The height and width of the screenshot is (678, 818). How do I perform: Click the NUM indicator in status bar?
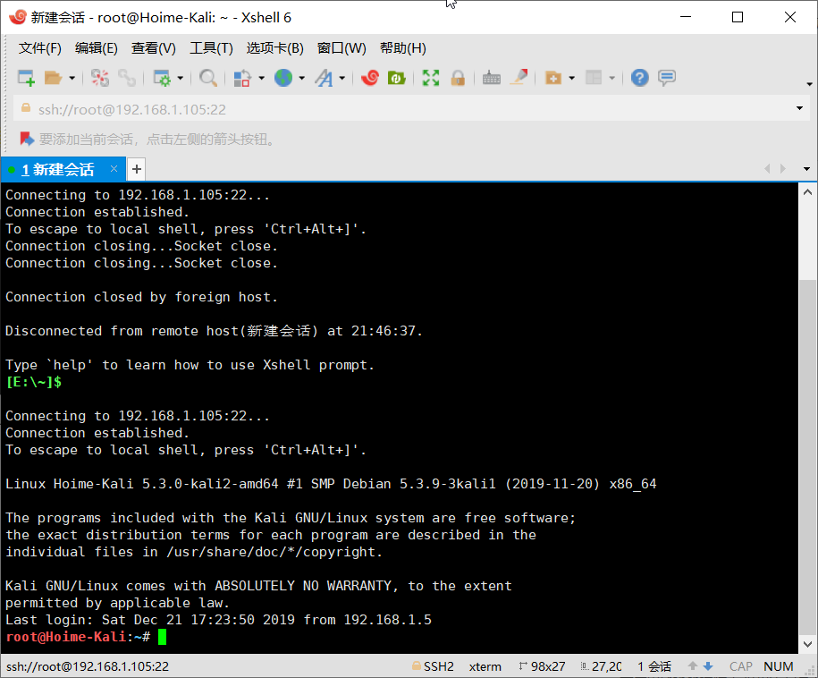tap(779, 666)
